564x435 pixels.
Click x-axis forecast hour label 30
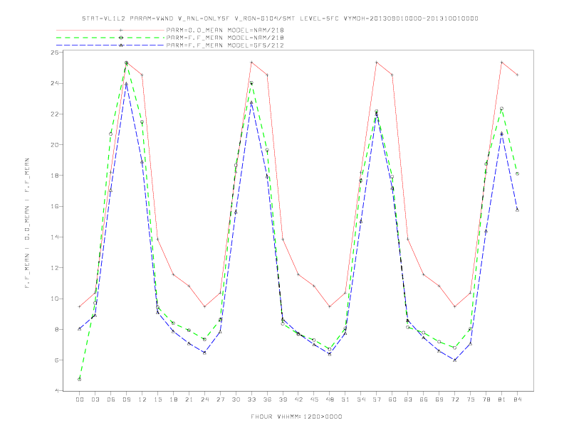tap(236, 399)
